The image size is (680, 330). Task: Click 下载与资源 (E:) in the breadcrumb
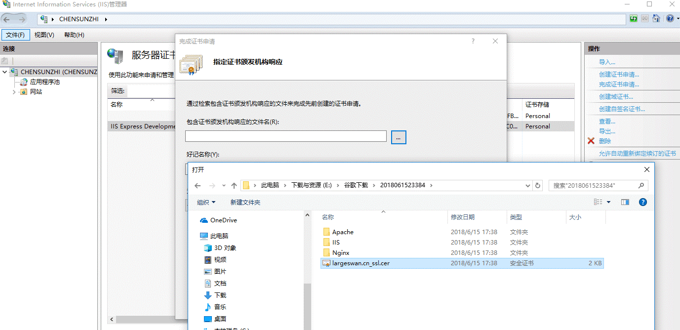[x=311, y=185]
